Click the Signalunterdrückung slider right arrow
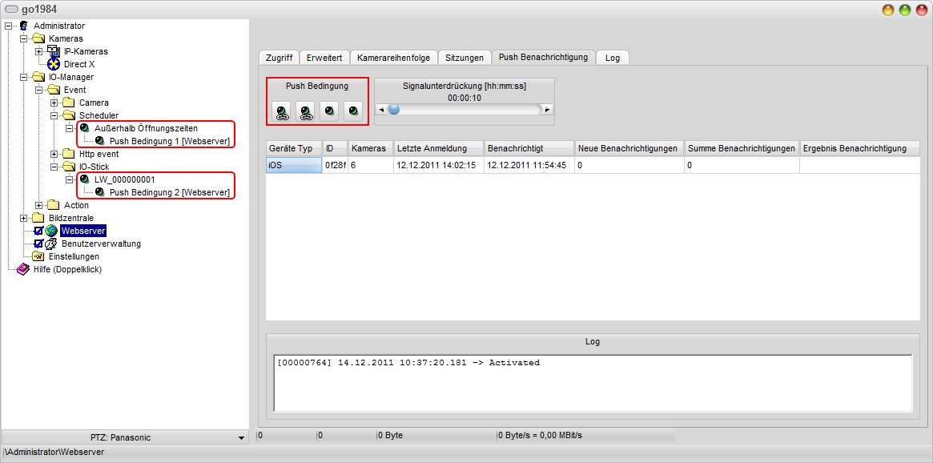The image size is (933, 463). coord(548,110)
